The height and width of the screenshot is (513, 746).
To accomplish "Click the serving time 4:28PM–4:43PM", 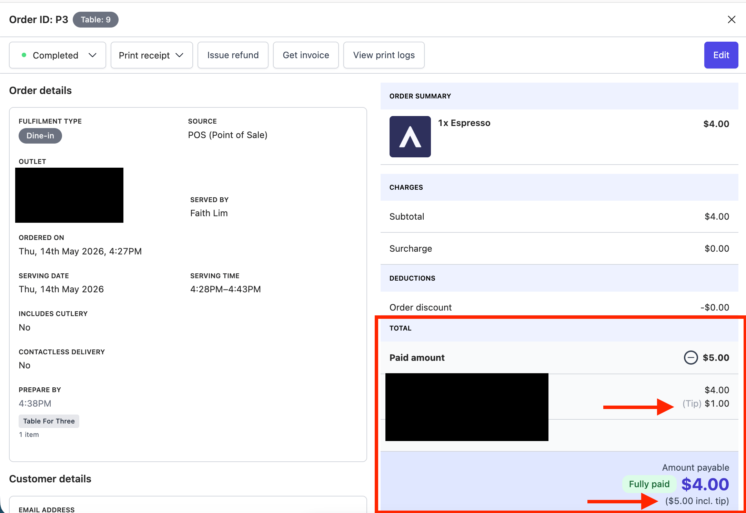I will pos(225,289).
